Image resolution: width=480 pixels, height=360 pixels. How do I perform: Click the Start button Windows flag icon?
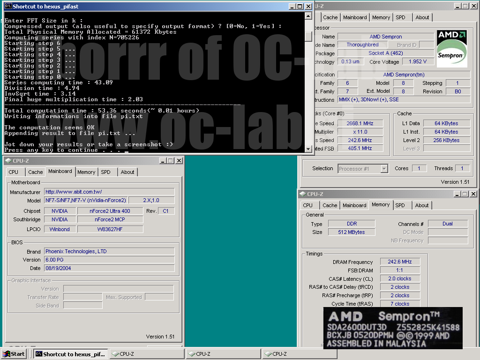click(7, 354)
